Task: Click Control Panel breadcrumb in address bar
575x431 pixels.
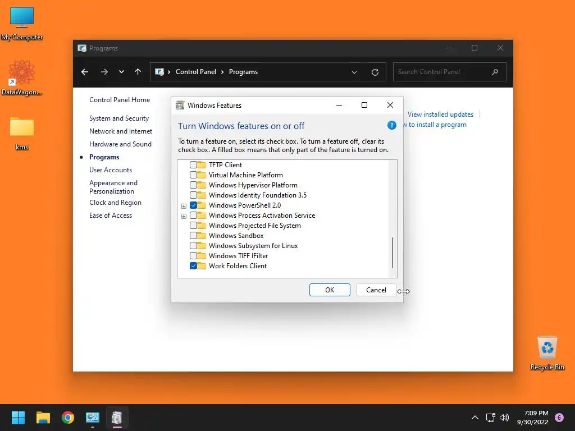Action: pyautogui.click(x=196, y=72)
